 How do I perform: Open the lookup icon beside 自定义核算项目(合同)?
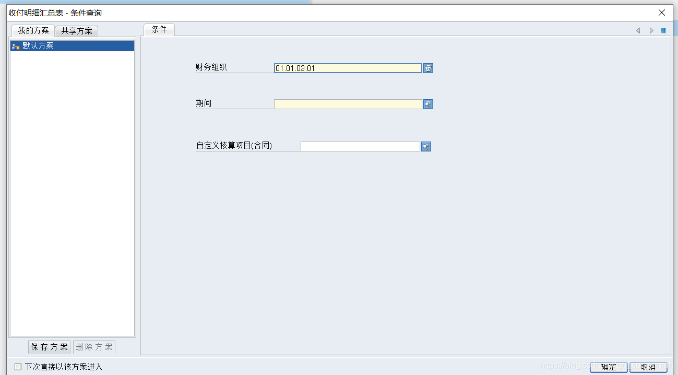(426, 146)
